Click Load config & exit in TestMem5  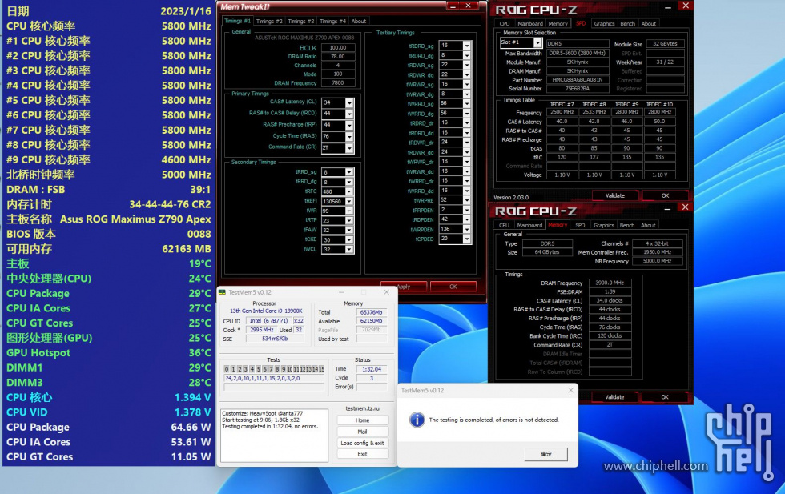362,443
